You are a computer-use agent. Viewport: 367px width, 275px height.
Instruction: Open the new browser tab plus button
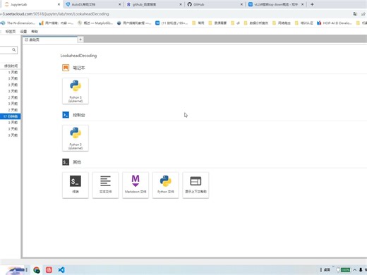coord(312,4)
